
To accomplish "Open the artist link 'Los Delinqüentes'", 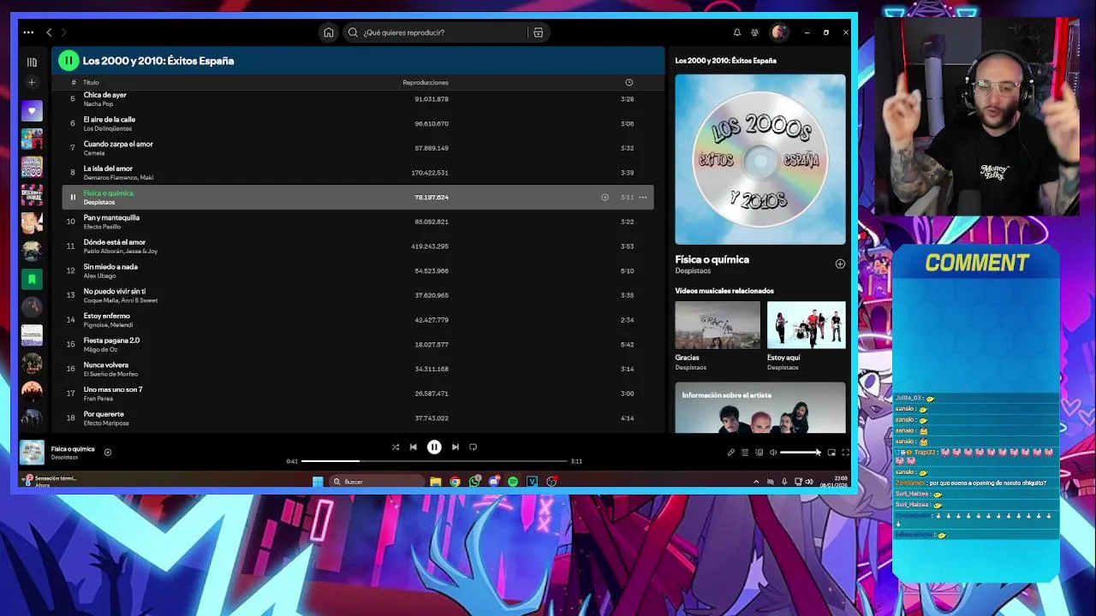I will tap(108, 128).
